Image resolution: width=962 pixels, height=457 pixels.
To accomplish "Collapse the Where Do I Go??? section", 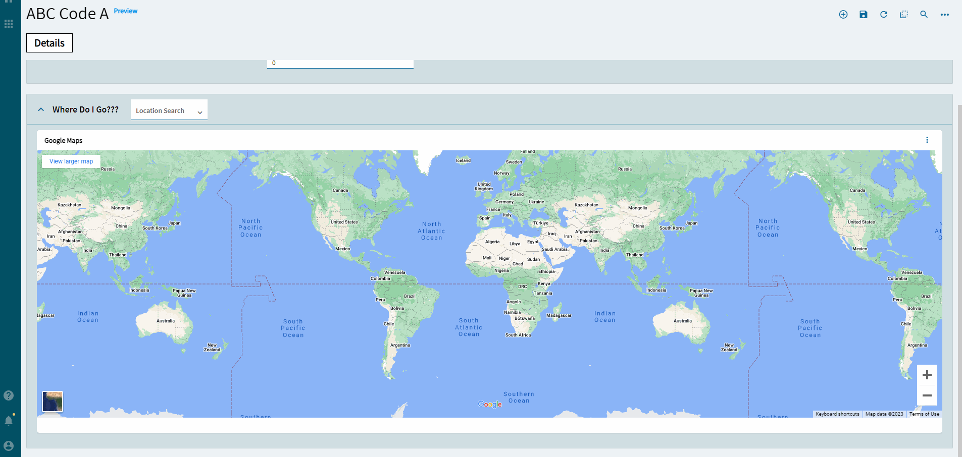I will click(x=41, y=109).
